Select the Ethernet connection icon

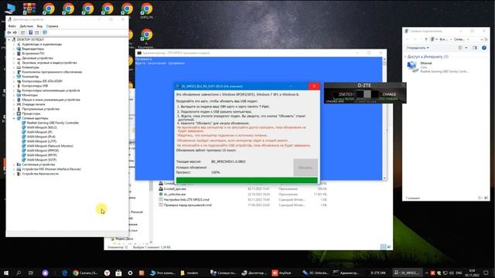412,67
